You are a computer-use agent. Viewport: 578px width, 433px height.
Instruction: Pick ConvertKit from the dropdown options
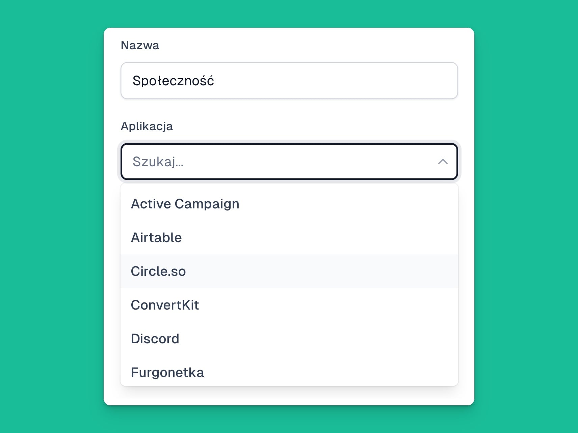[x=289, y=305]
